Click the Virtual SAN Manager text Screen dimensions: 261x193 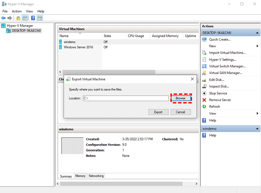[225, 73]
